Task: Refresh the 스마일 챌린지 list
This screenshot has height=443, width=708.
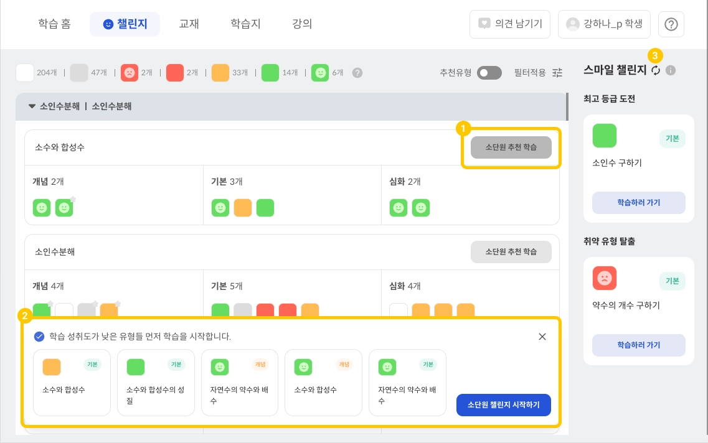Action: (x=656, y=71)
